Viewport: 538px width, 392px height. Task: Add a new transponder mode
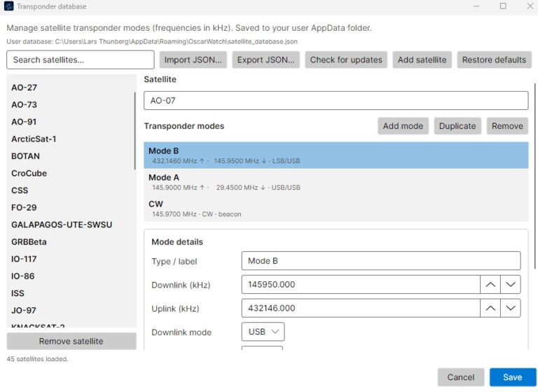(x=403, y=126)
